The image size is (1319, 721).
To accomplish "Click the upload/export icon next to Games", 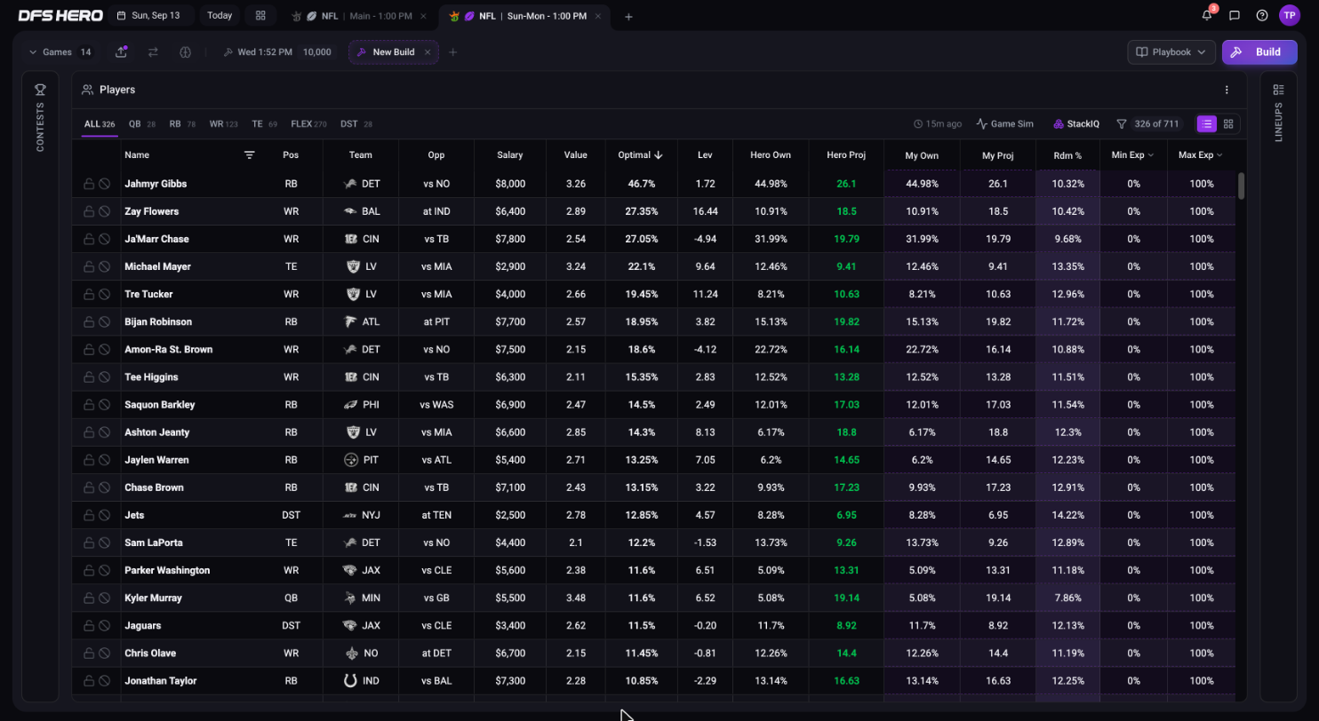I will pyautogui.click(x=121, y=52).
